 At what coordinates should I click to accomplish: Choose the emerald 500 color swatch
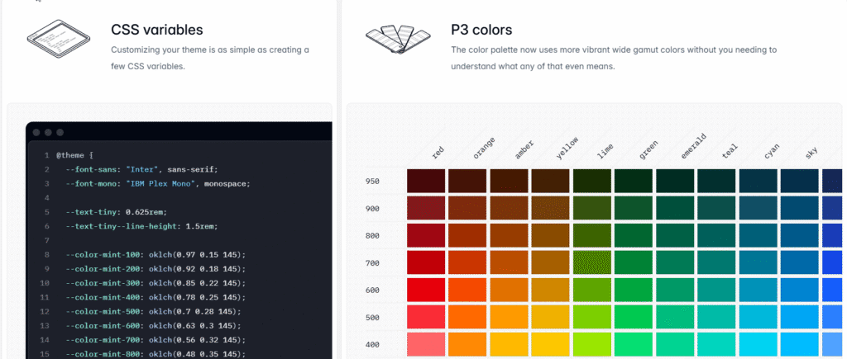point(675,318)
